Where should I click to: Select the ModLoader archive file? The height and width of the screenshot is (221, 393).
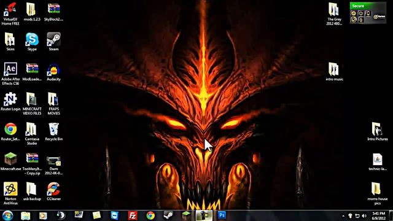pyautogui.click(x=32, y=72)
